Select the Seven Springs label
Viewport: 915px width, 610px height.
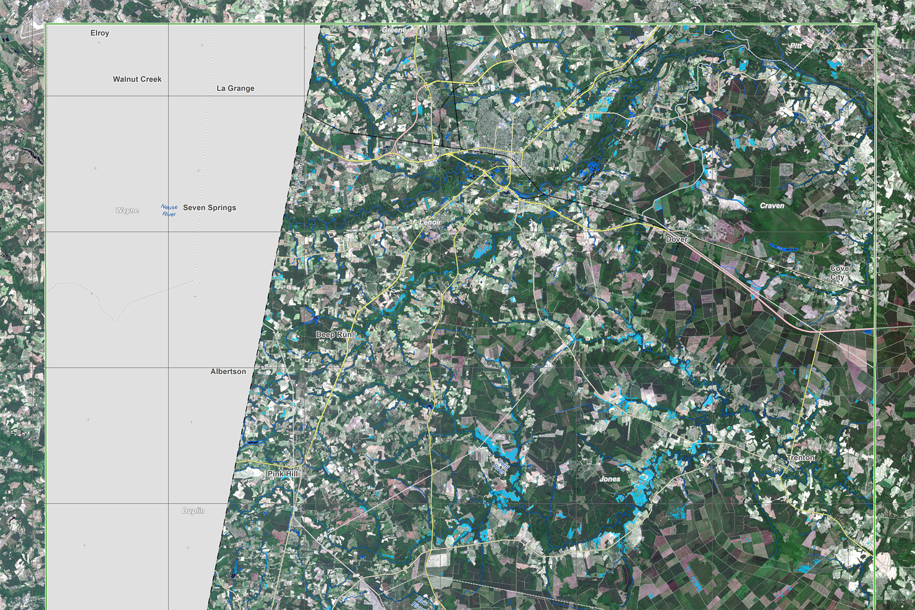click(x=210, y=208)
